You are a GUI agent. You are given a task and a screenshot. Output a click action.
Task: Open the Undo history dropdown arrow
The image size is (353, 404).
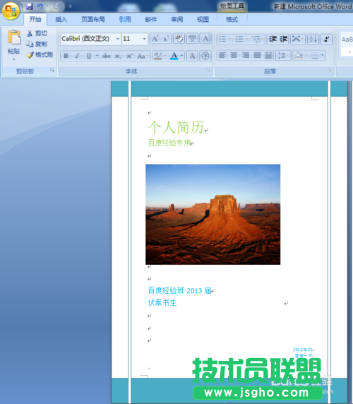tap(47, 6)
